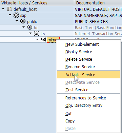Choose Copy in the context menu
This screenshot has height=133, width=122.
click(x=88, y=121)
